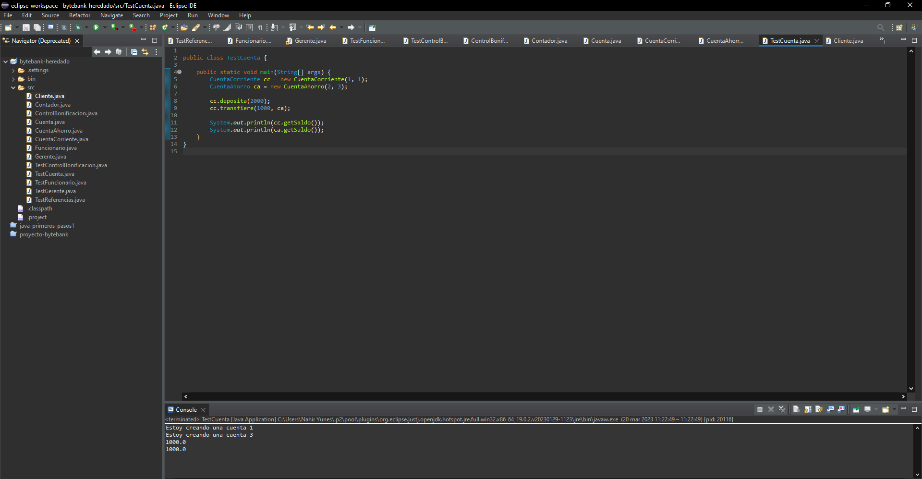922x479 pixels.
Task: Click Open Console icon
Action: coord(886,409)
